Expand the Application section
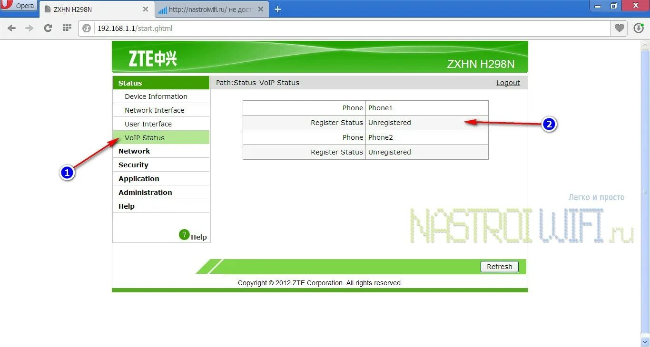Viewport: 650px width, 347px height. coord(139,179)
